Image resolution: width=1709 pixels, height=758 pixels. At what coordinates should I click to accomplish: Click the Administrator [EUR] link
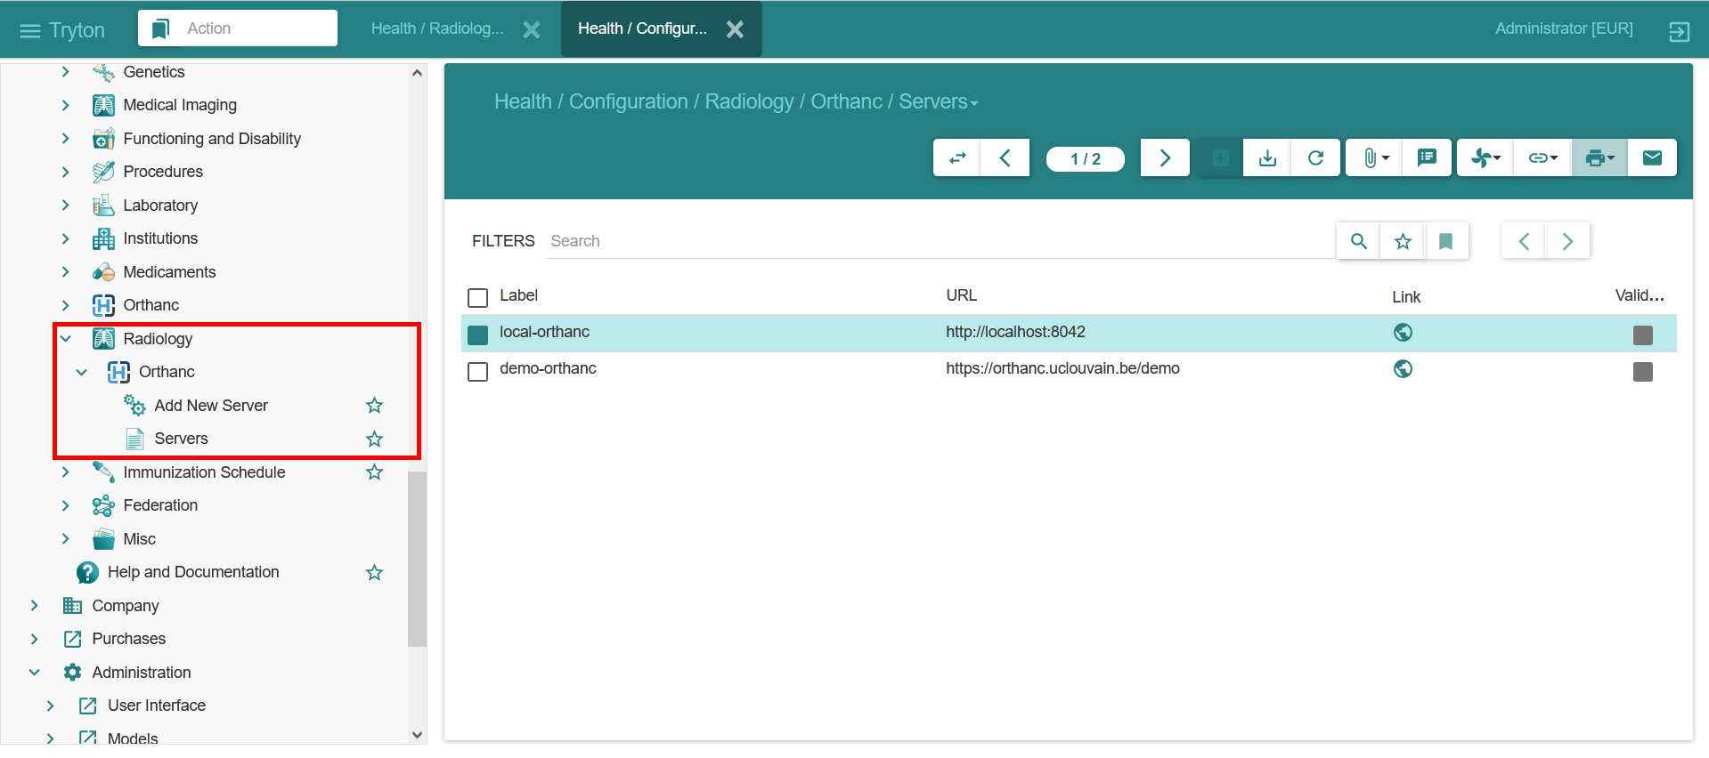1563,28
